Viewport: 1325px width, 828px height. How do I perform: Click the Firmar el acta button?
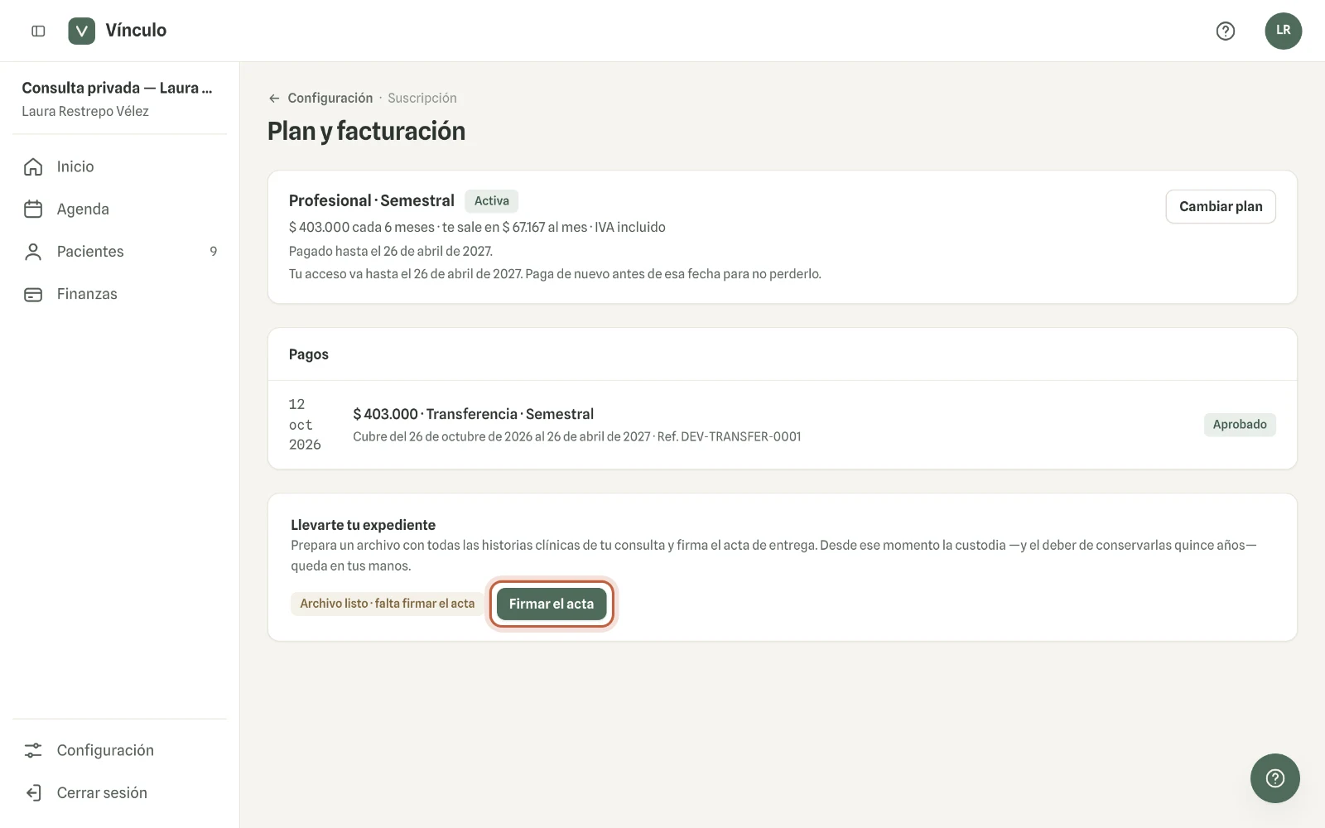552,604
